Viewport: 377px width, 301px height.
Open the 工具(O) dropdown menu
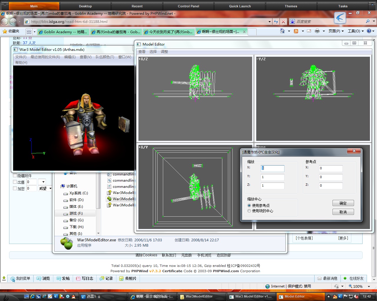pyautogui.click(x=356, y=31)
